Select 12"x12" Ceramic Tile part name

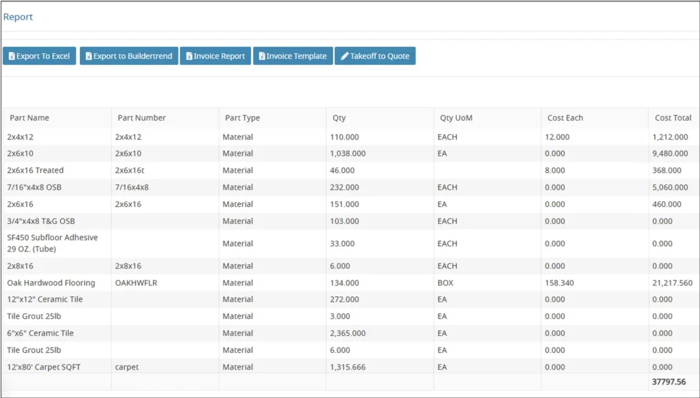click(x=44, y=300)
